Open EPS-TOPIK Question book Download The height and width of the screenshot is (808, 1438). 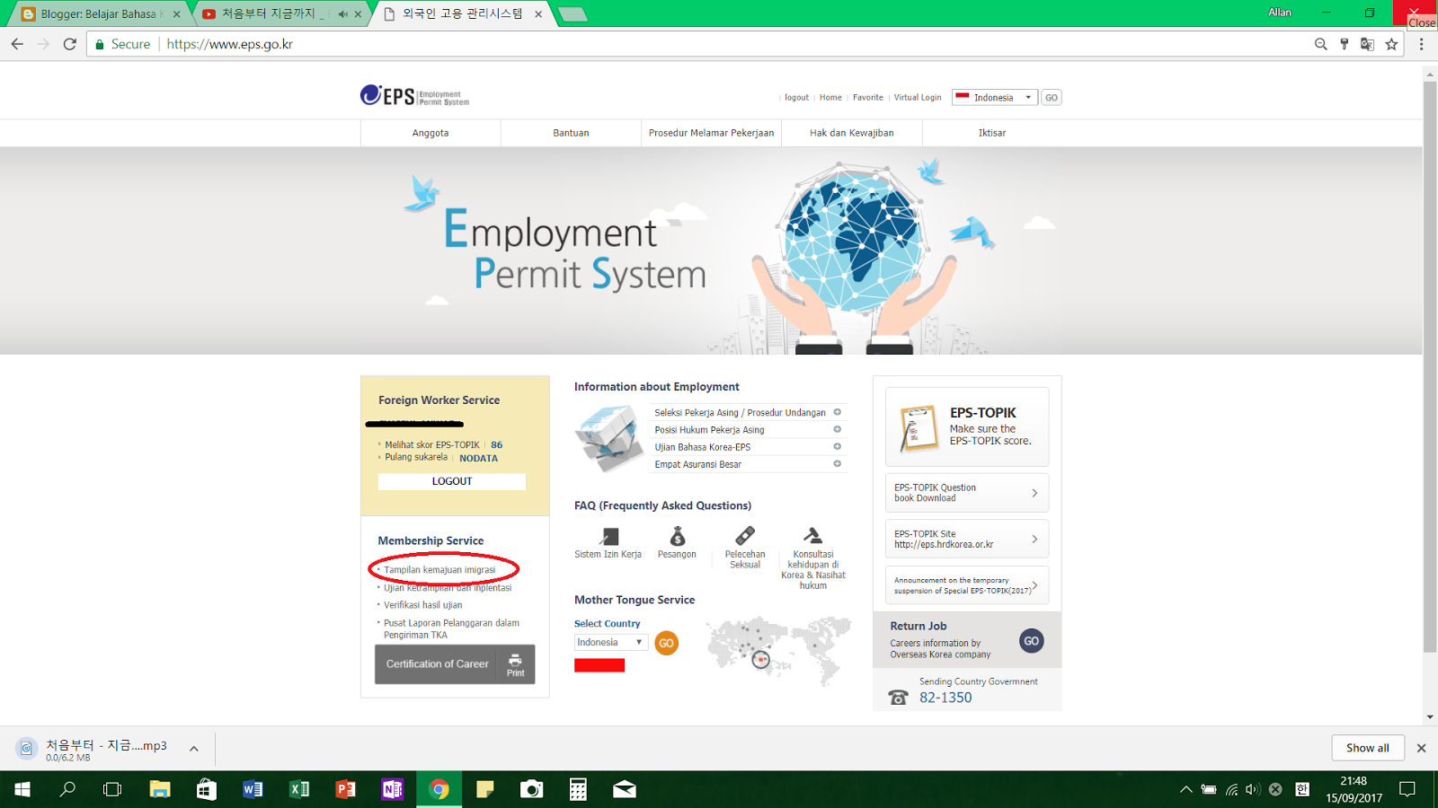click(x=966, y=493)
